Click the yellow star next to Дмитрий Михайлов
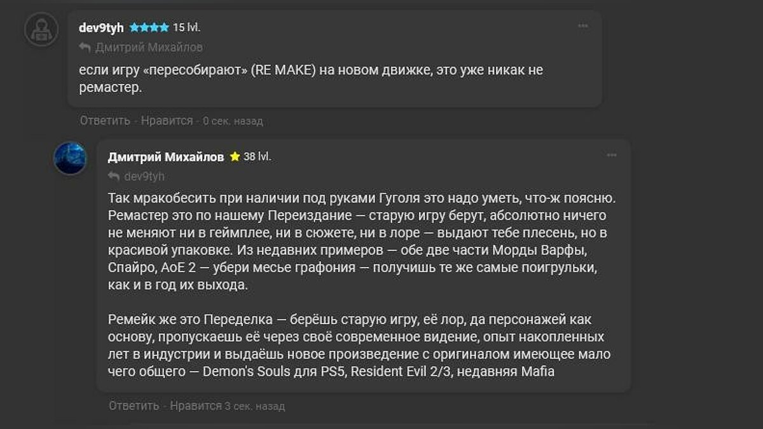 coord(235,156)
